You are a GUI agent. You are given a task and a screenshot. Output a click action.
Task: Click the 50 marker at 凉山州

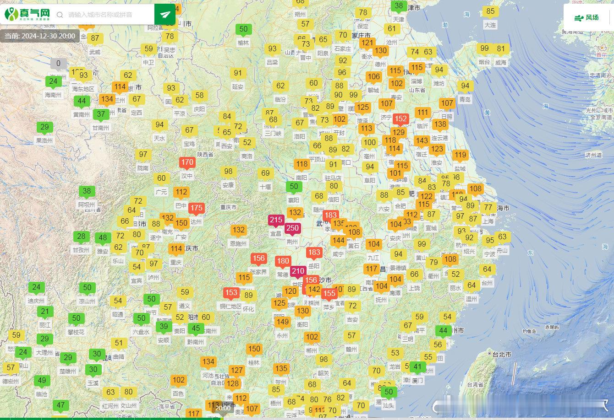(x=87, y=288)
